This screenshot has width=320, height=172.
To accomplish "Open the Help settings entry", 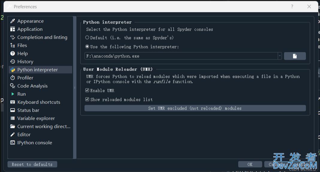I will 40,54.
